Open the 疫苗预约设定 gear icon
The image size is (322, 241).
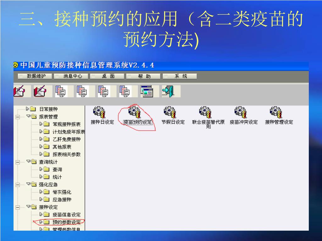135,112
